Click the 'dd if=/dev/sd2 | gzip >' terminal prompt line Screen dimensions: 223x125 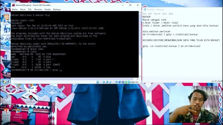click(x=36, y=70)
